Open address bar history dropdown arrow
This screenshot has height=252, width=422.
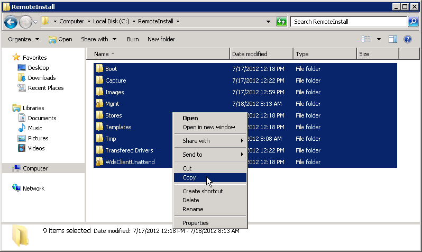(269, 22)
